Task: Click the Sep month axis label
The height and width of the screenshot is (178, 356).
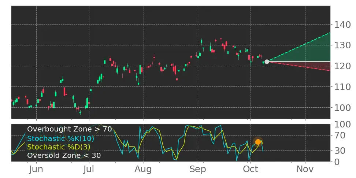Action: pyautogui.click(x=198, y=169)
